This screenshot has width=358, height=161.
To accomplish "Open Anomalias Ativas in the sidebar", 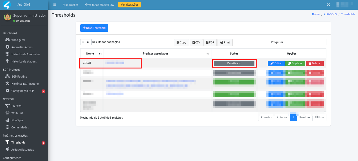I will (x=22, y=47).
